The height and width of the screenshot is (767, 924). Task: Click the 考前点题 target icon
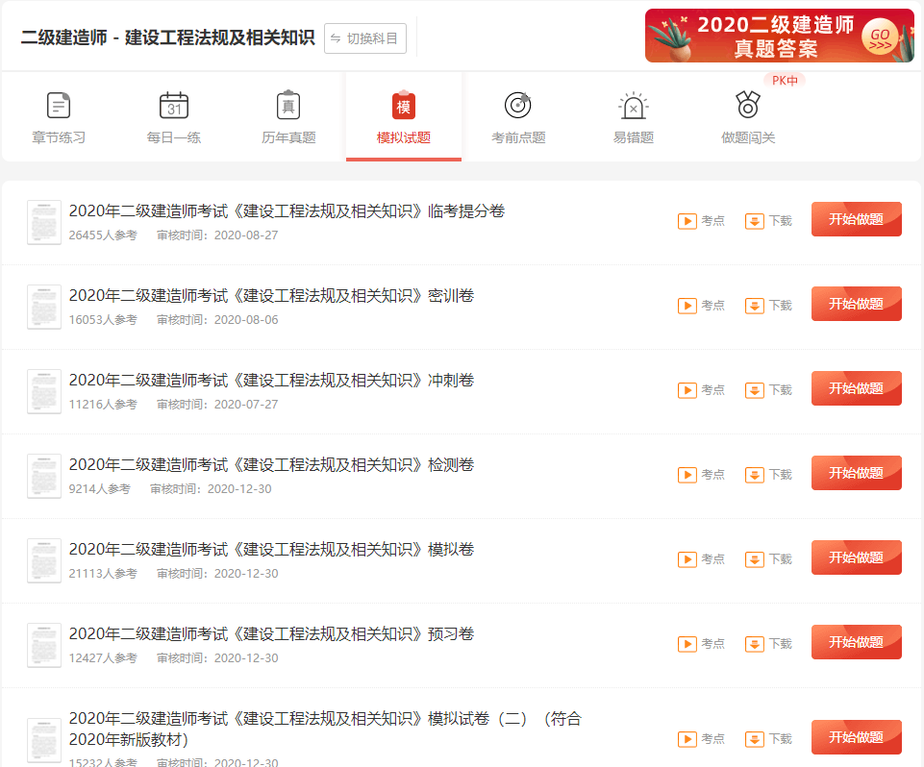[x=518, y=106]
